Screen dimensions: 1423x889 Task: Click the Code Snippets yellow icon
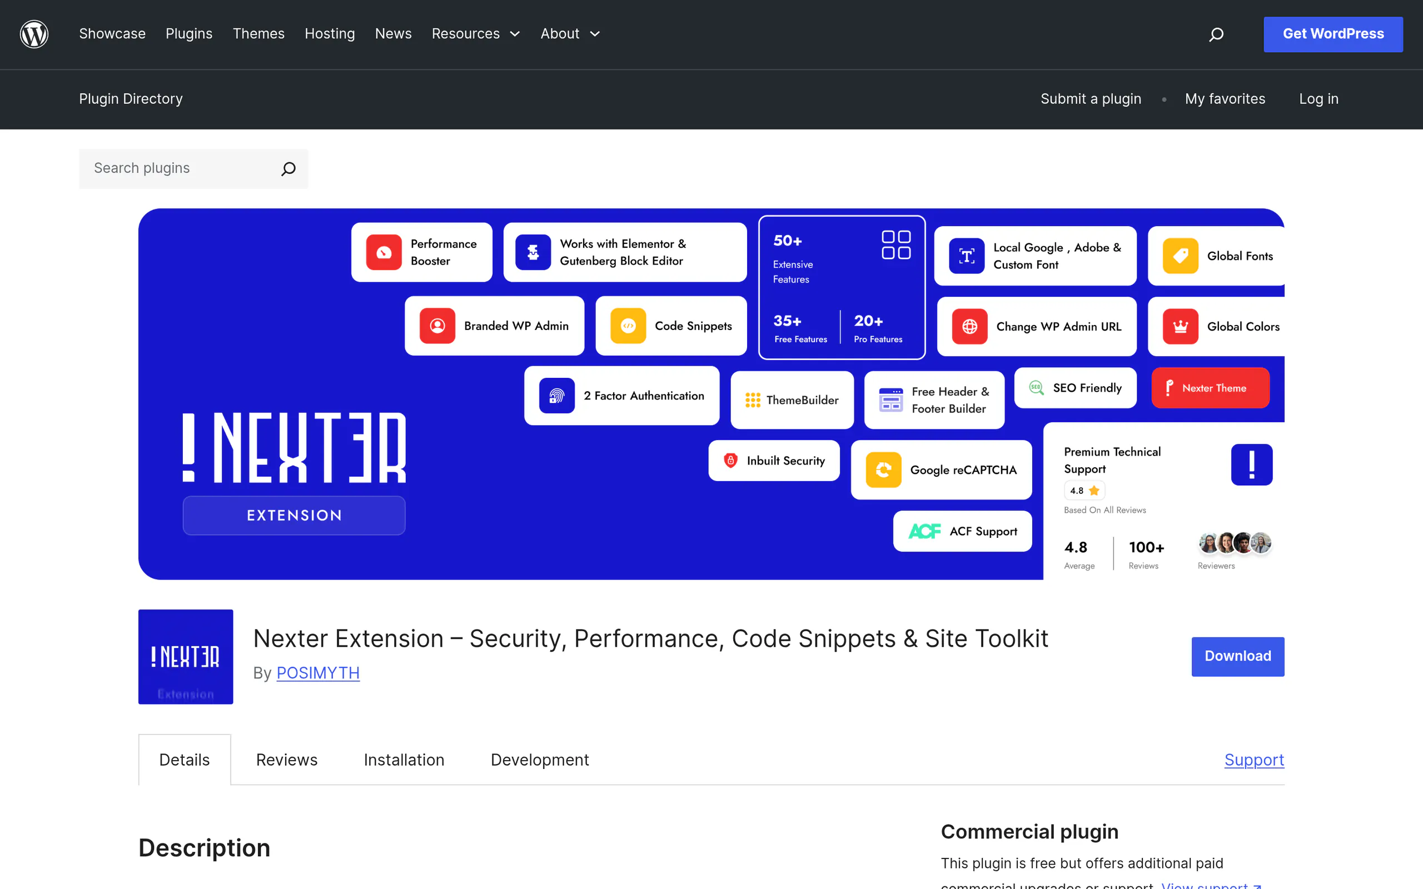628,326
